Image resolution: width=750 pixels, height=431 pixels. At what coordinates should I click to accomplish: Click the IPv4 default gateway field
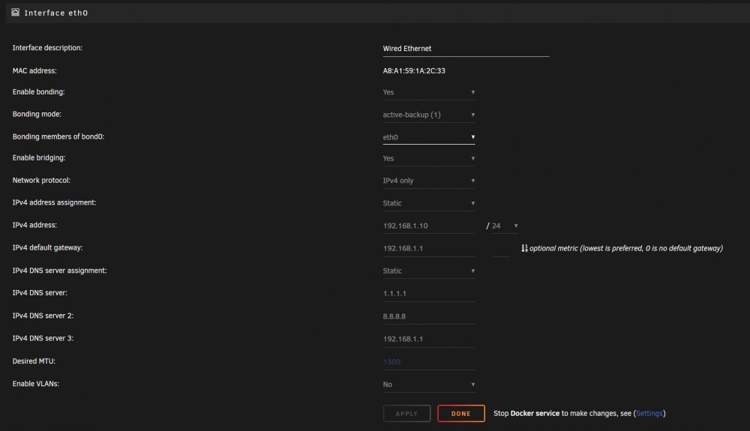tap(429, 248)
